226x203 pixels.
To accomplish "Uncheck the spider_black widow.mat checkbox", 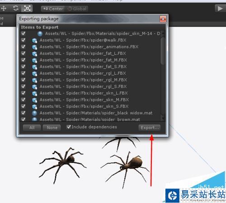I will (x=24, y=113).
